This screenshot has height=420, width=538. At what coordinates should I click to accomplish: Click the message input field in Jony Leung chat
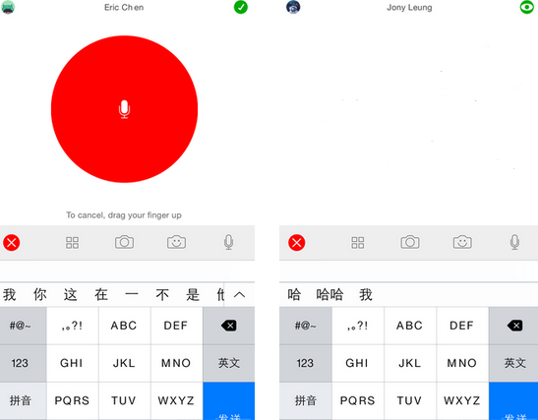pyautogui.click(x=408, y=271)
